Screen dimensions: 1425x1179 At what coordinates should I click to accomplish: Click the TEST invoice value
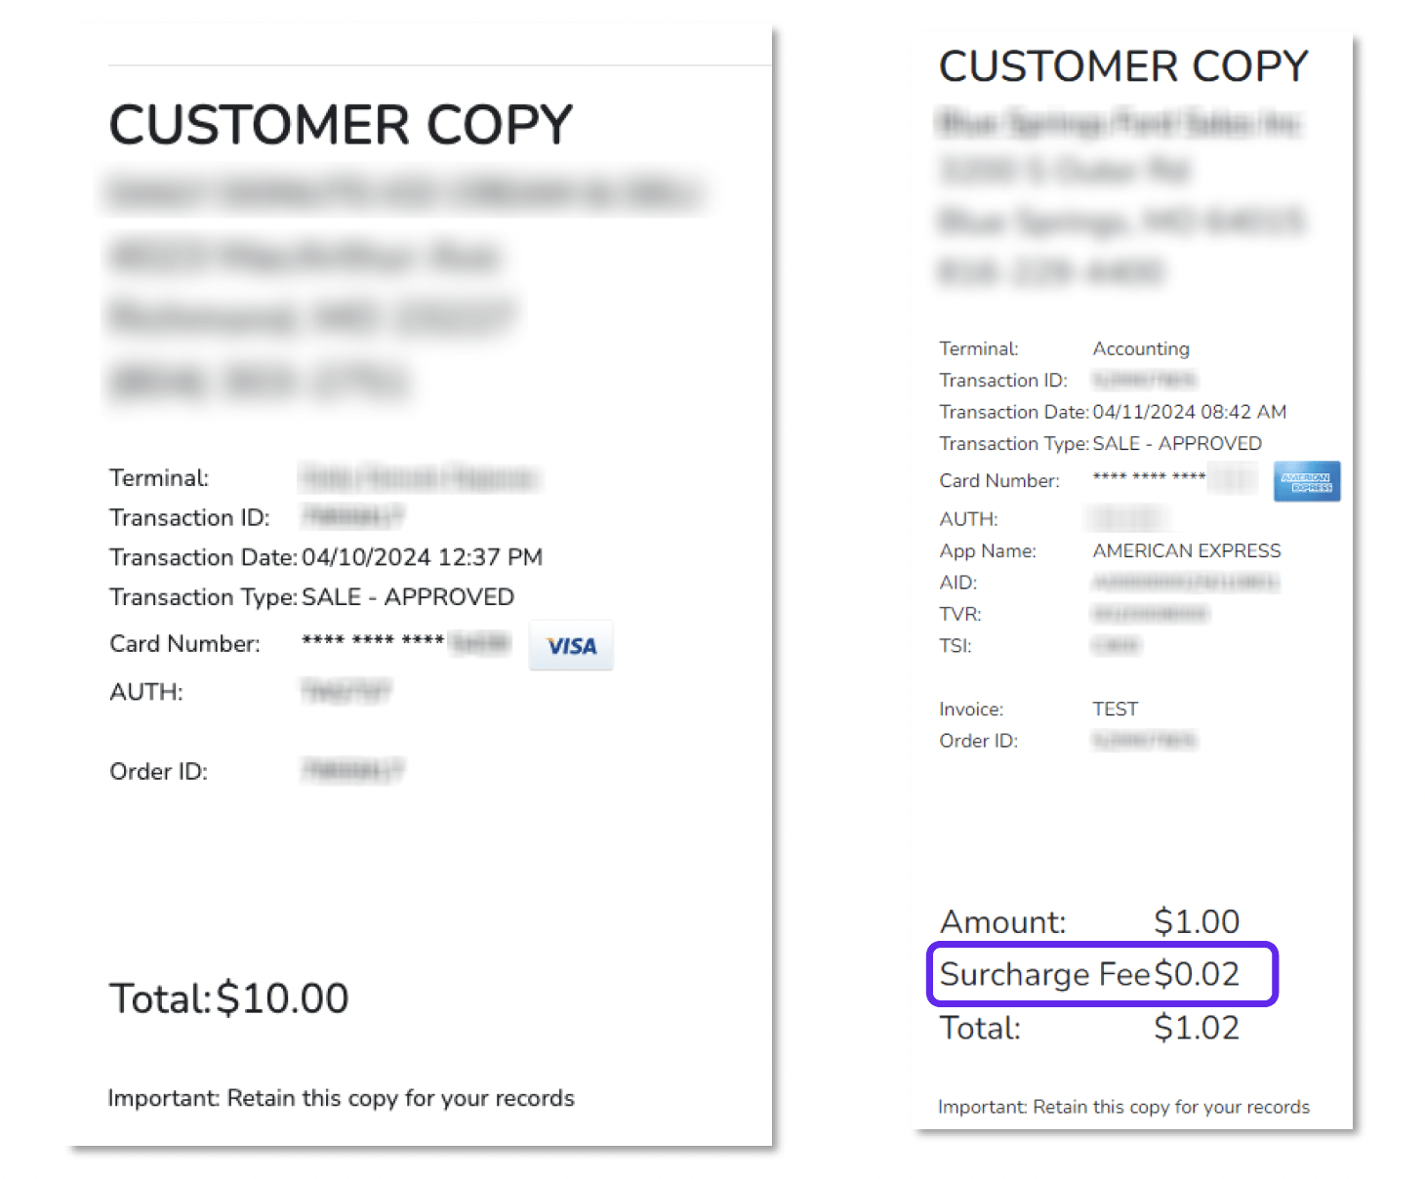coord(1116,709)
